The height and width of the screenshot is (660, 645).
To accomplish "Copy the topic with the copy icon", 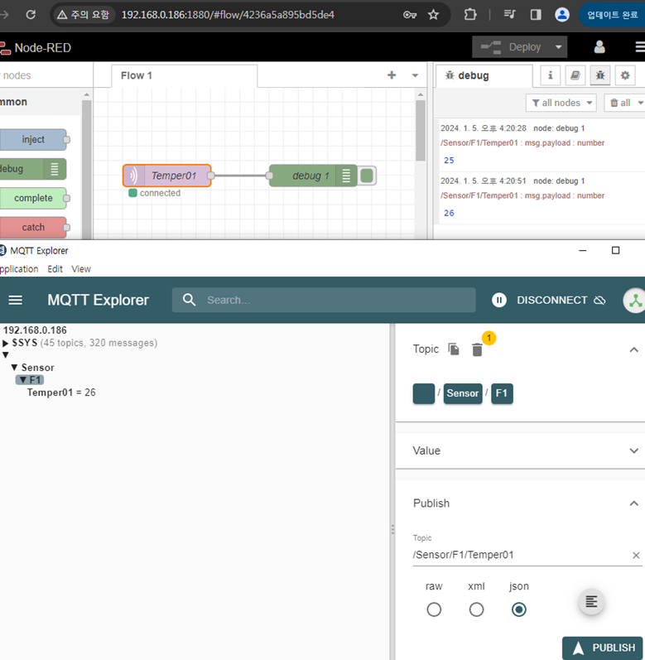I will [453, 349].
